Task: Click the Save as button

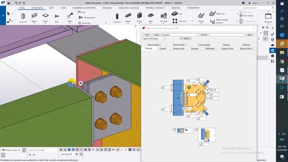Action: click(204, 35)
